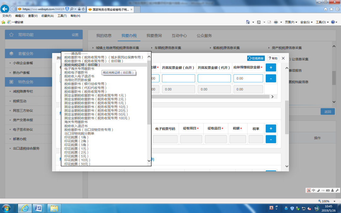Select 税收缴款书（银行经收专用）option

[x=105, y=84]
